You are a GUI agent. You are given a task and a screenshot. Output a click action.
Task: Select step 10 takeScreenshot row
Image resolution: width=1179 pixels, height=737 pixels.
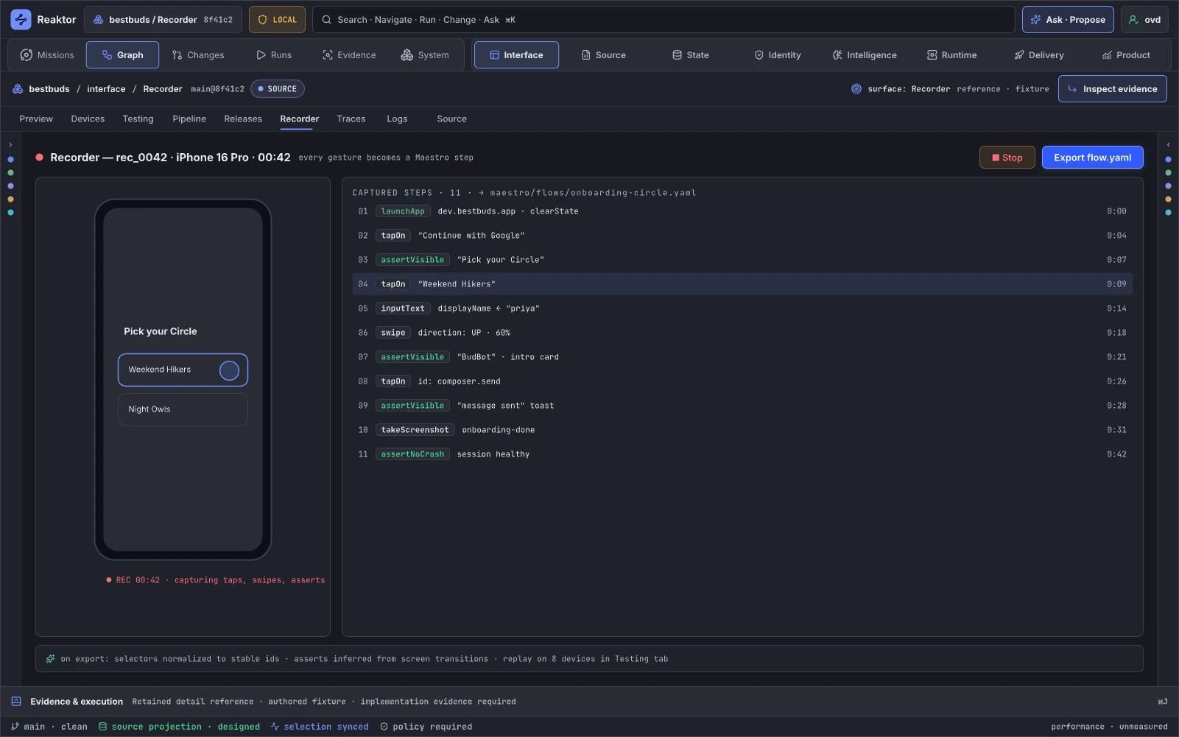point(742,430)
